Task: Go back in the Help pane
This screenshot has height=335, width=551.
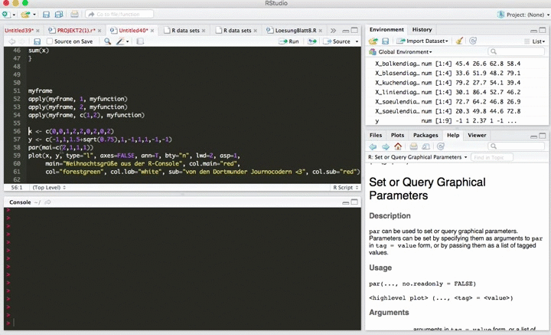Action: (373, 146)
